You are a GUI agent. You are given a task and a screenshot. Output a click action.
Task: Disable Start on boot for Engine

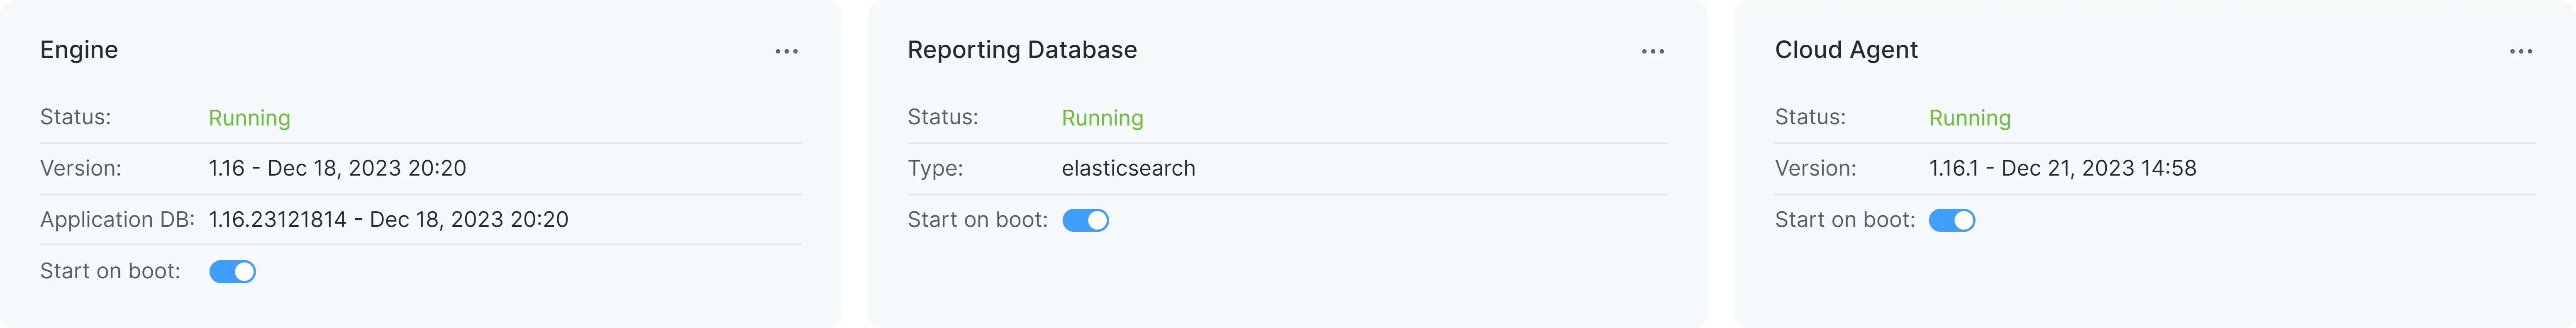coord(232,271)
